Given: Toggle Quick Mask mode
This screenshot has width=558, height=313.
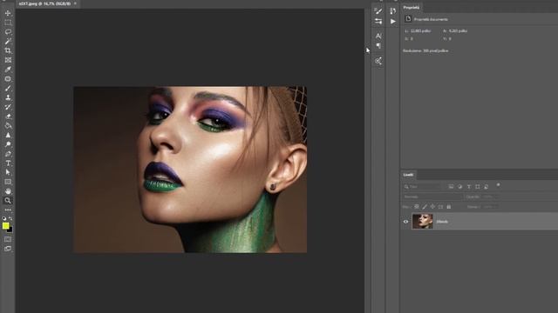Looking at the screenshot, I should [x=8, y=240].
